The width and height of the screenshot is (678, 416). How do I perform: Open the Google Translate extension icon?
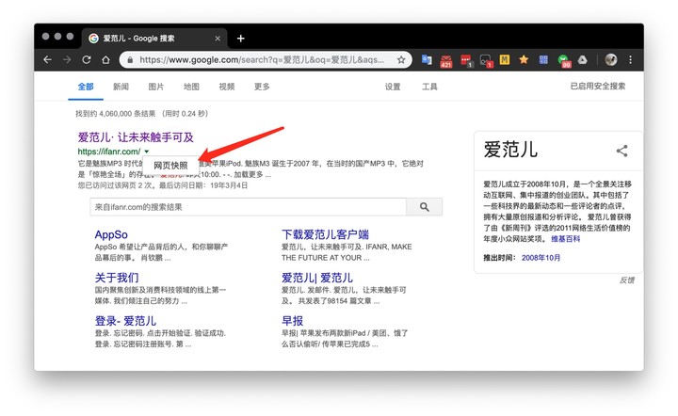click(427, 59)
